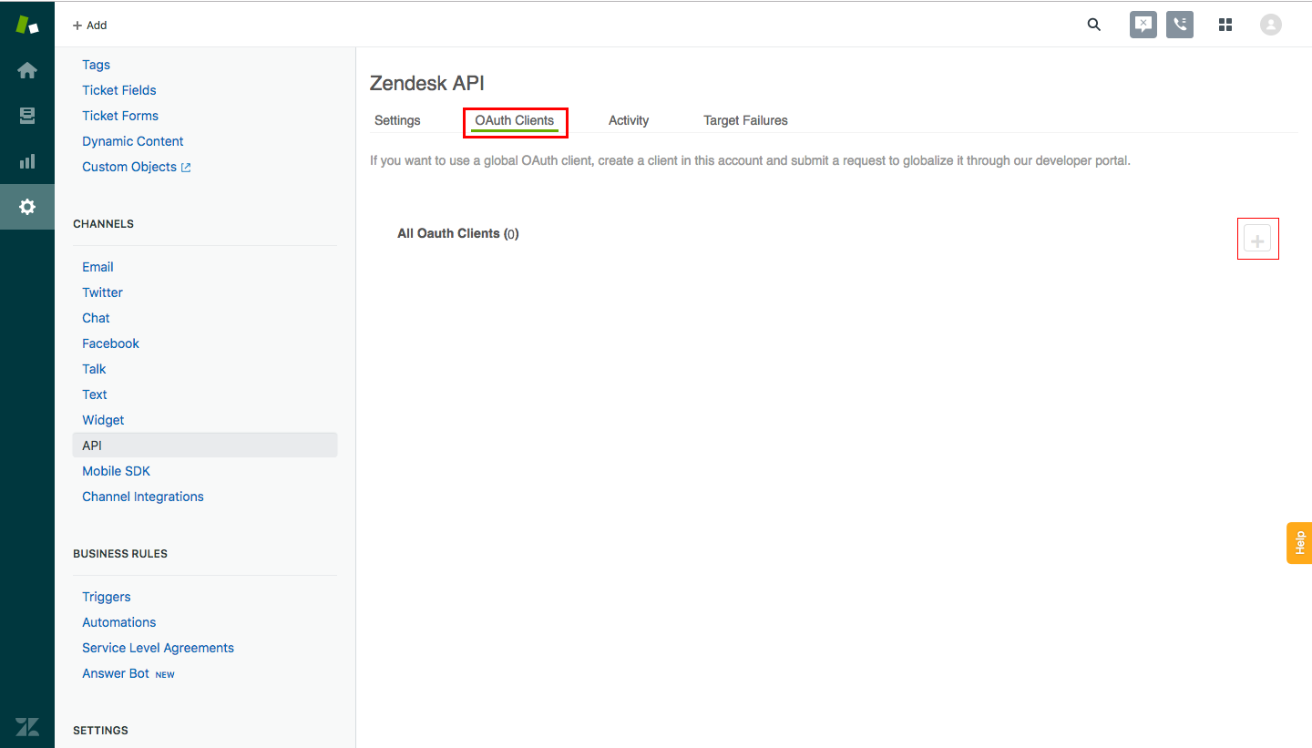Image resolution: width=1312 pixels, height=748 pixels.
Task: Open the Zendesk products grid icon
Action: pos(1225,25)
